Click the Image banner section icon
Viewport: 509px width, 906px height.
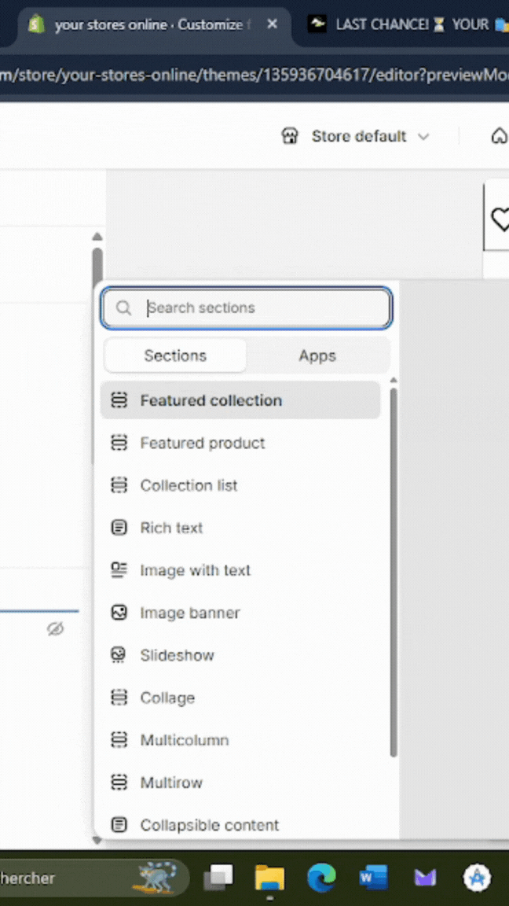[x=119, y=613]
